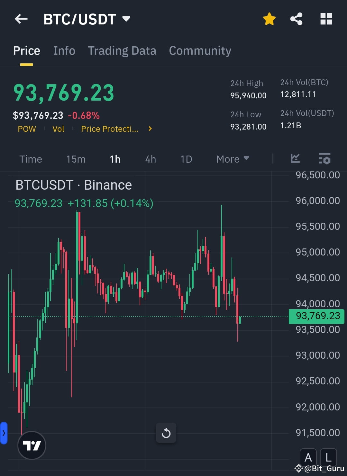The height and width of the screenshot is (476, 347).
Task: Click the current price tag 93,769.23
Action: pyautogui.click(x=316, y=316)
